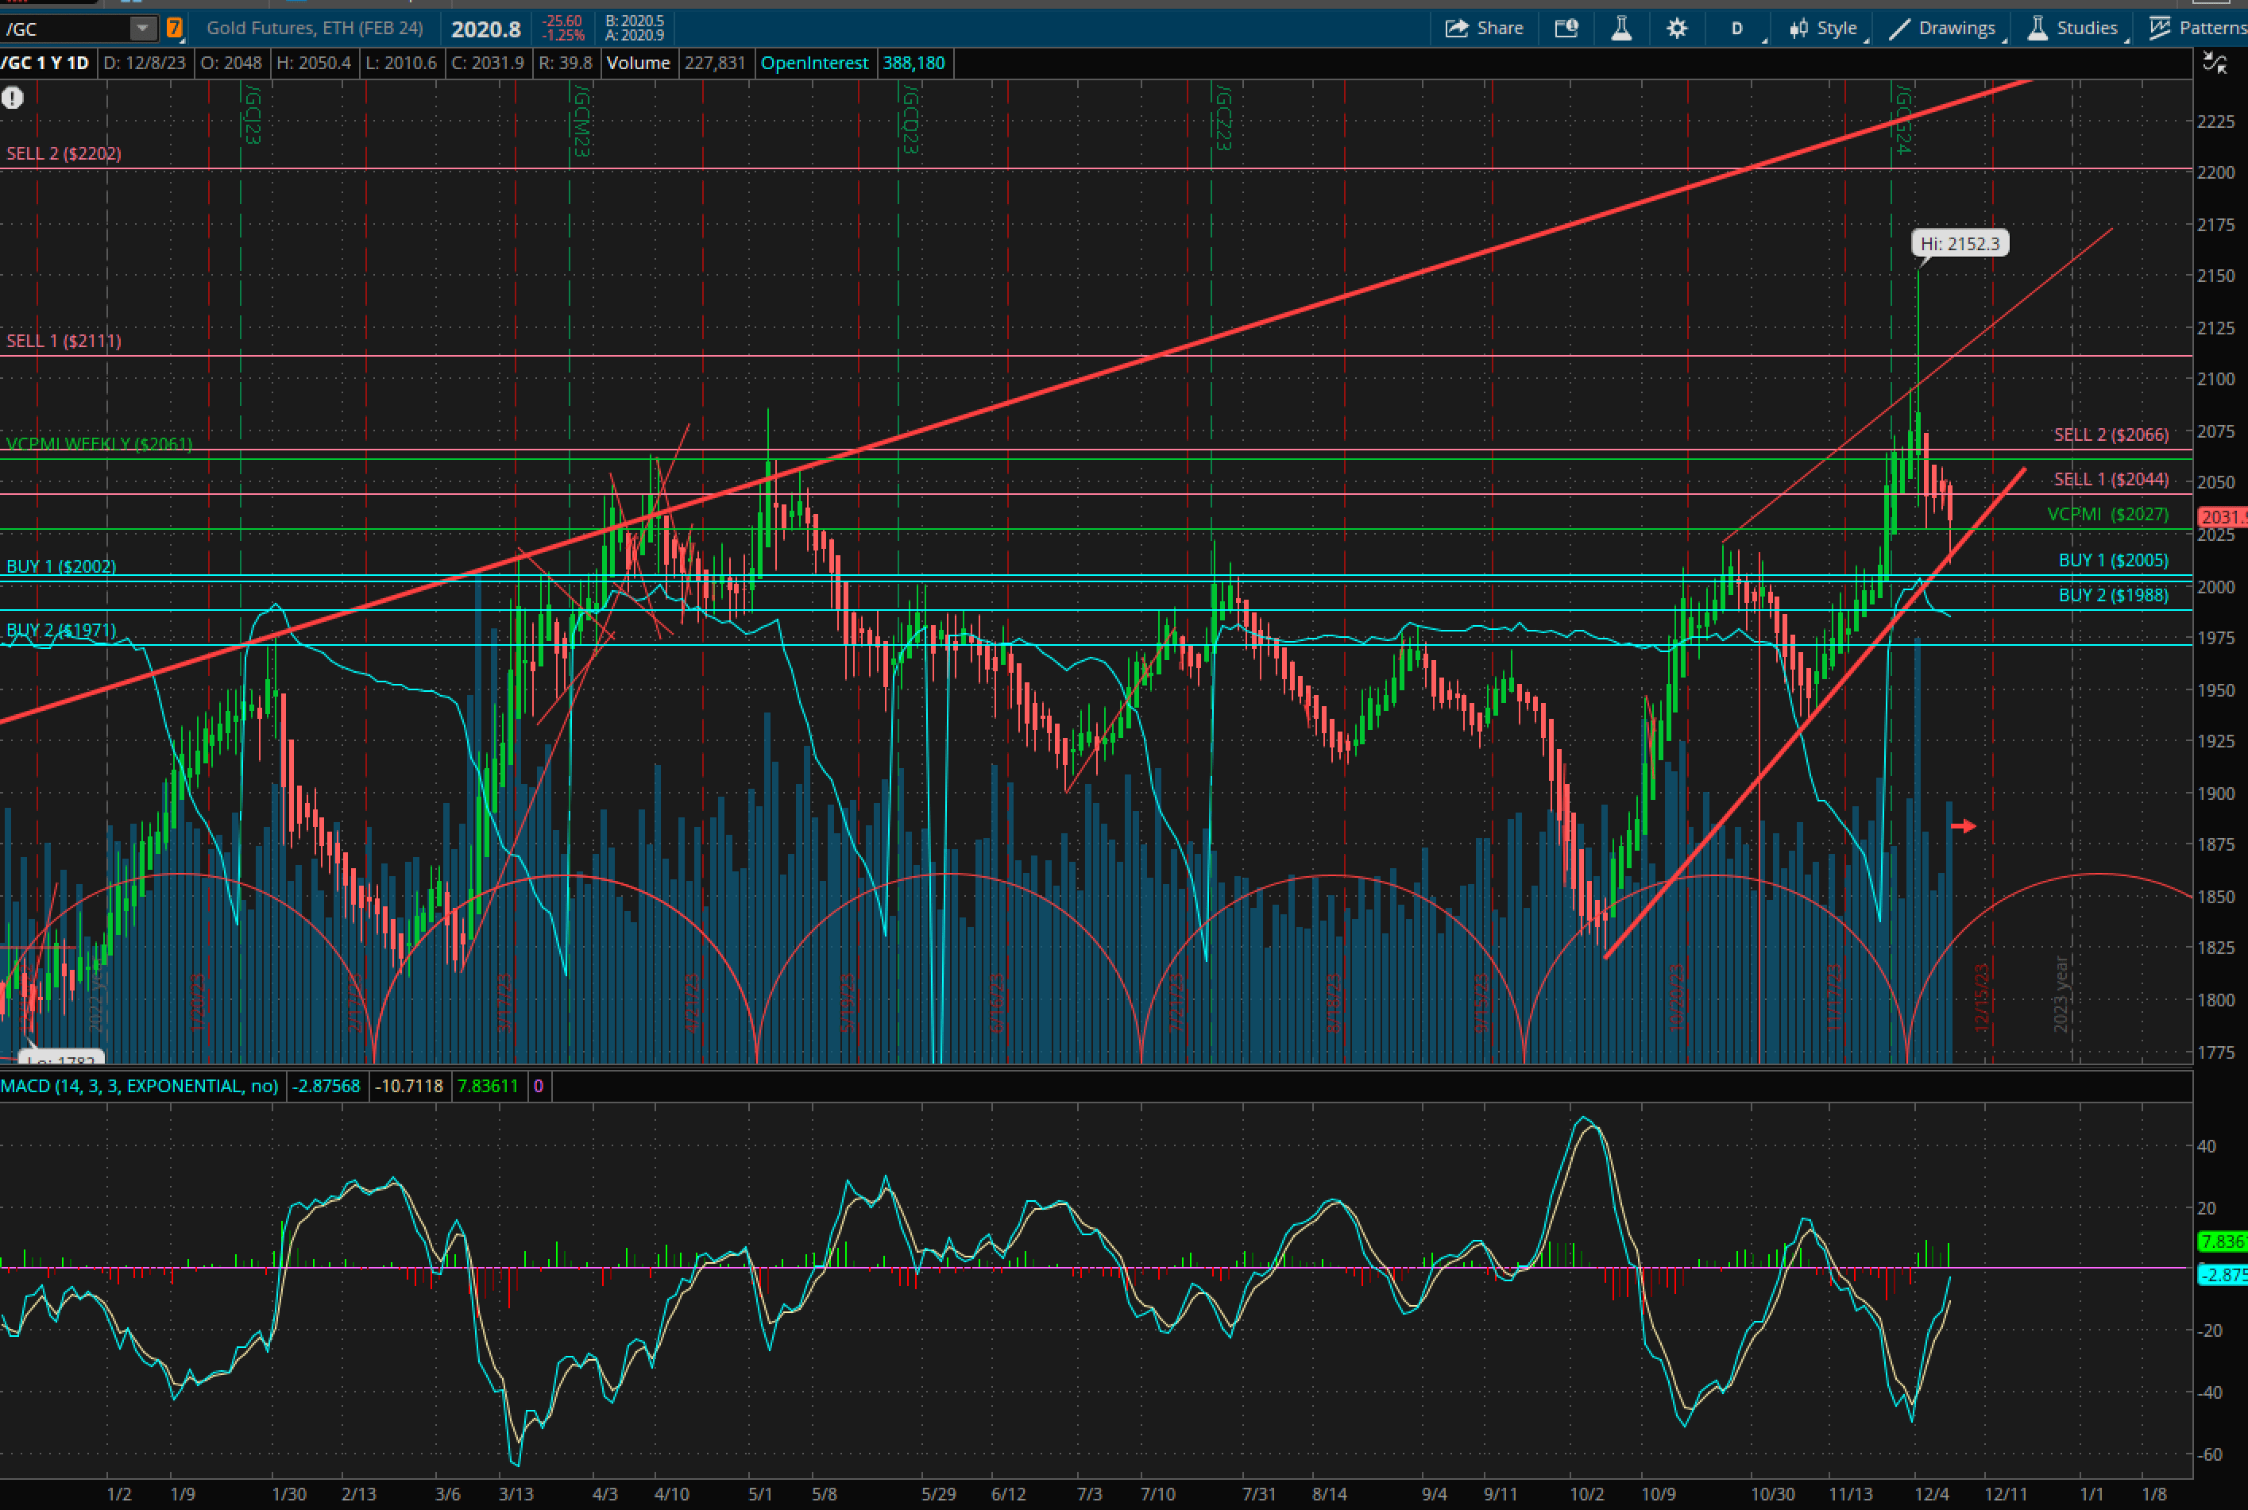Click into the /GC symbol field
The width and height of the screenshot is (2248, 1510).
coord(65,28)
